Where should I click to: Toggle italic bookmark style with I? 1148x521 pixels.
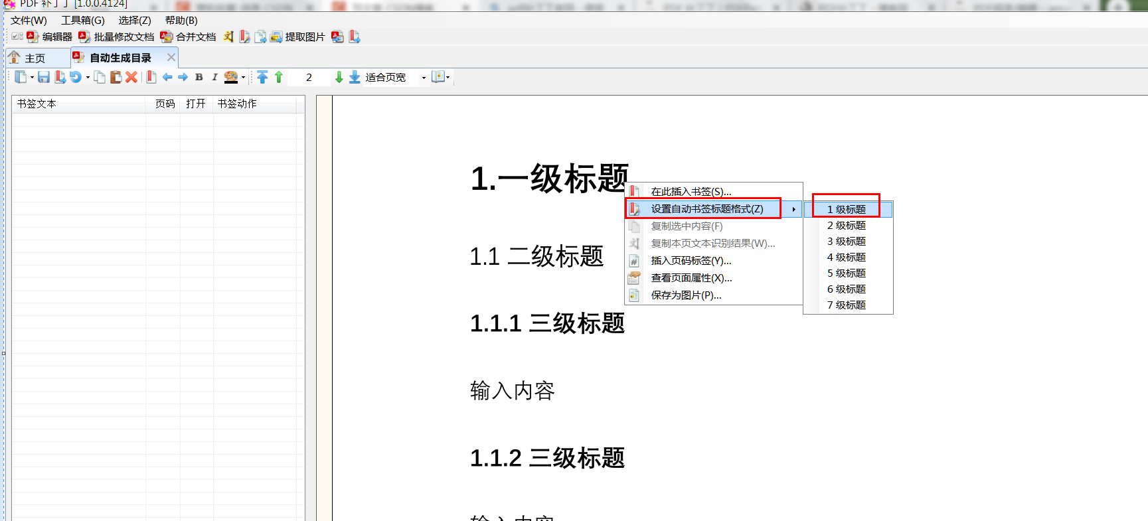point(214,77)
